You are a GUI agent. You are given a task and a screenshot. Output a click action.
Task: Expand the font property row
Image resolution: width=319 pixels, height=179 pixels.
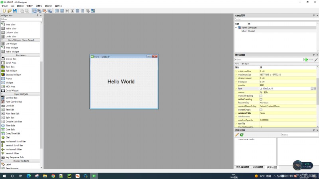(x=236, y=89)
